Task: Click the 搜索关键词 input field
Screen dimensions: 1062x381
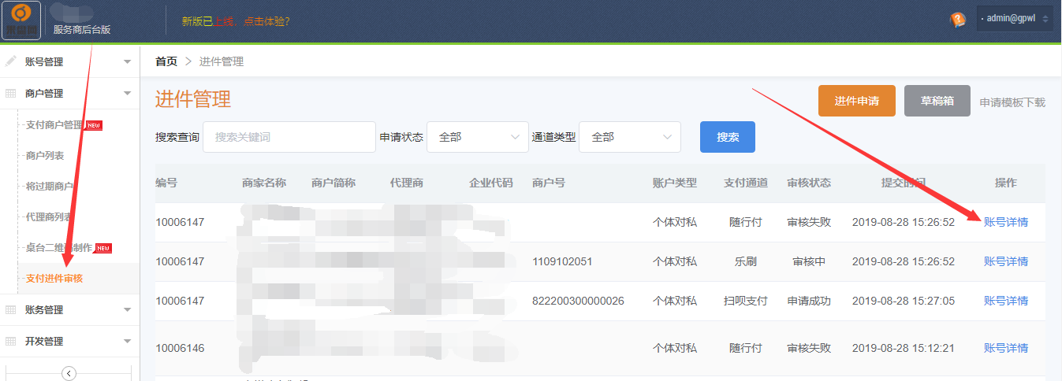Action: click(289, 137)
